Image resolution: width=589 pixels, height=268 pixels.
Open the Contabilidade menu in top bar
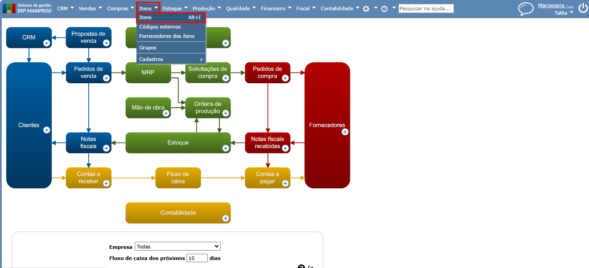click(x=340, y=8)
